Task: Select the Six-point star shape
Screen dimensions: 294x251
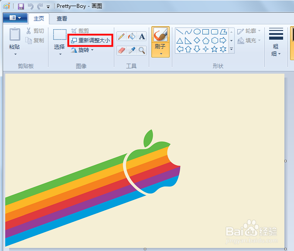Action: point(223,49)
